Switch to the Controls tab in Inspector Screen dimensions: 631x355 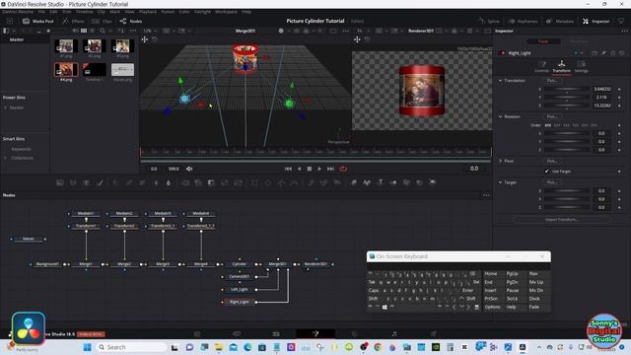541,66
